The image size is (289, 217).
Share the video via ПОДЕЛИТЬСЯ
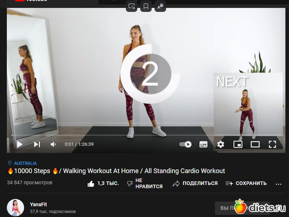click(195, 183)
